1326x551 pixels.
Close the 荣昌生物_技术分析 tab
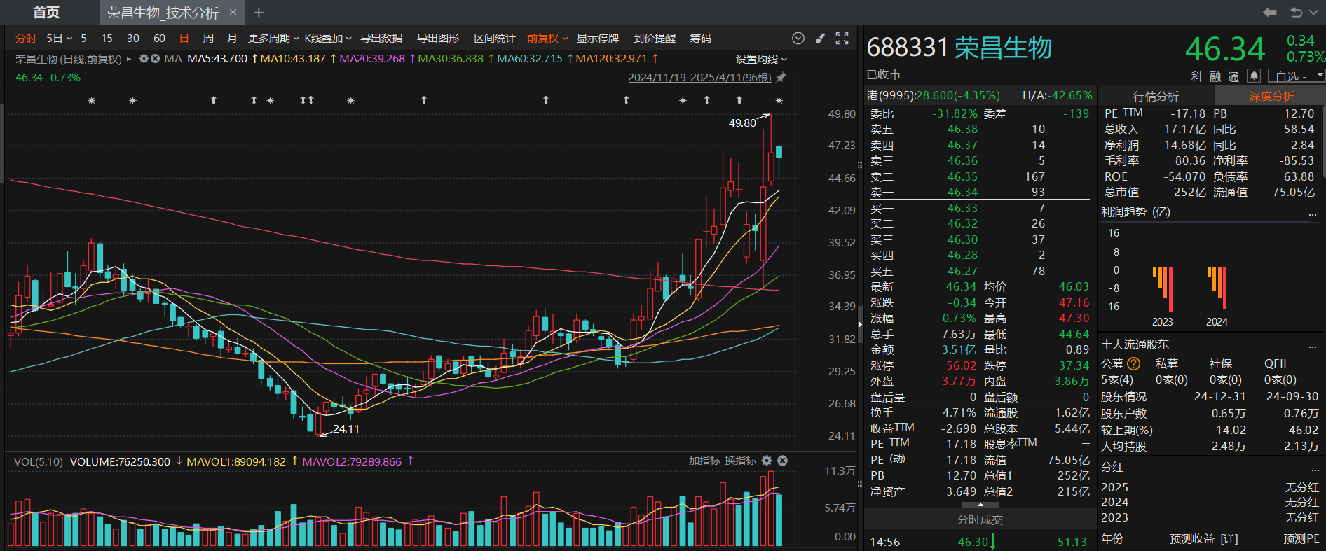(x=233, y=12)
